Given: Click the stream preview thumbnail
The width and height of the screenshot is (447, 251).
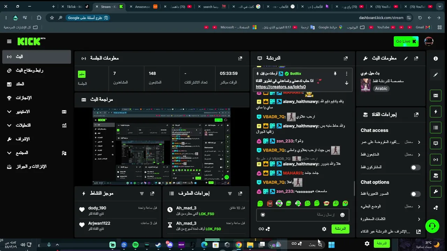Looking at the screenshot, I should (x=161, y=146).
